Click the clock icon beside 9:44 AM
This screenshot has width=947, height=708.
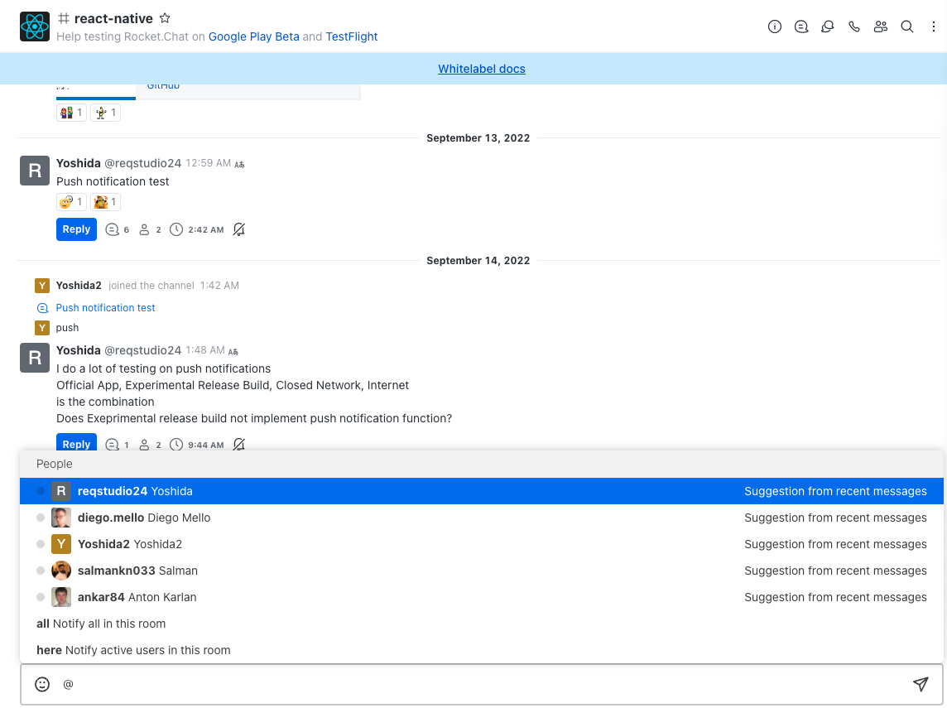coord(176,445)
